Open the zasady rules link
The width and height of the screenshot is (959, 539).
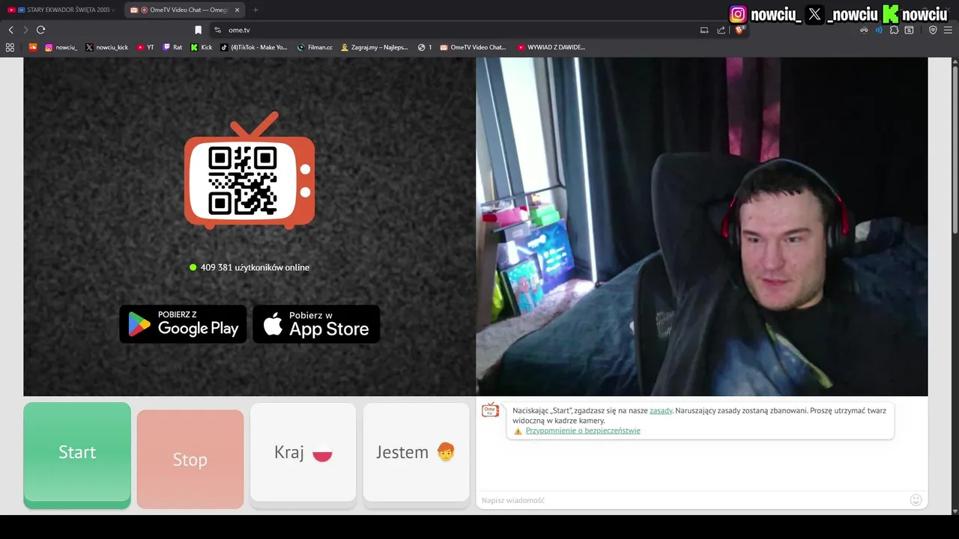[661, 410]
